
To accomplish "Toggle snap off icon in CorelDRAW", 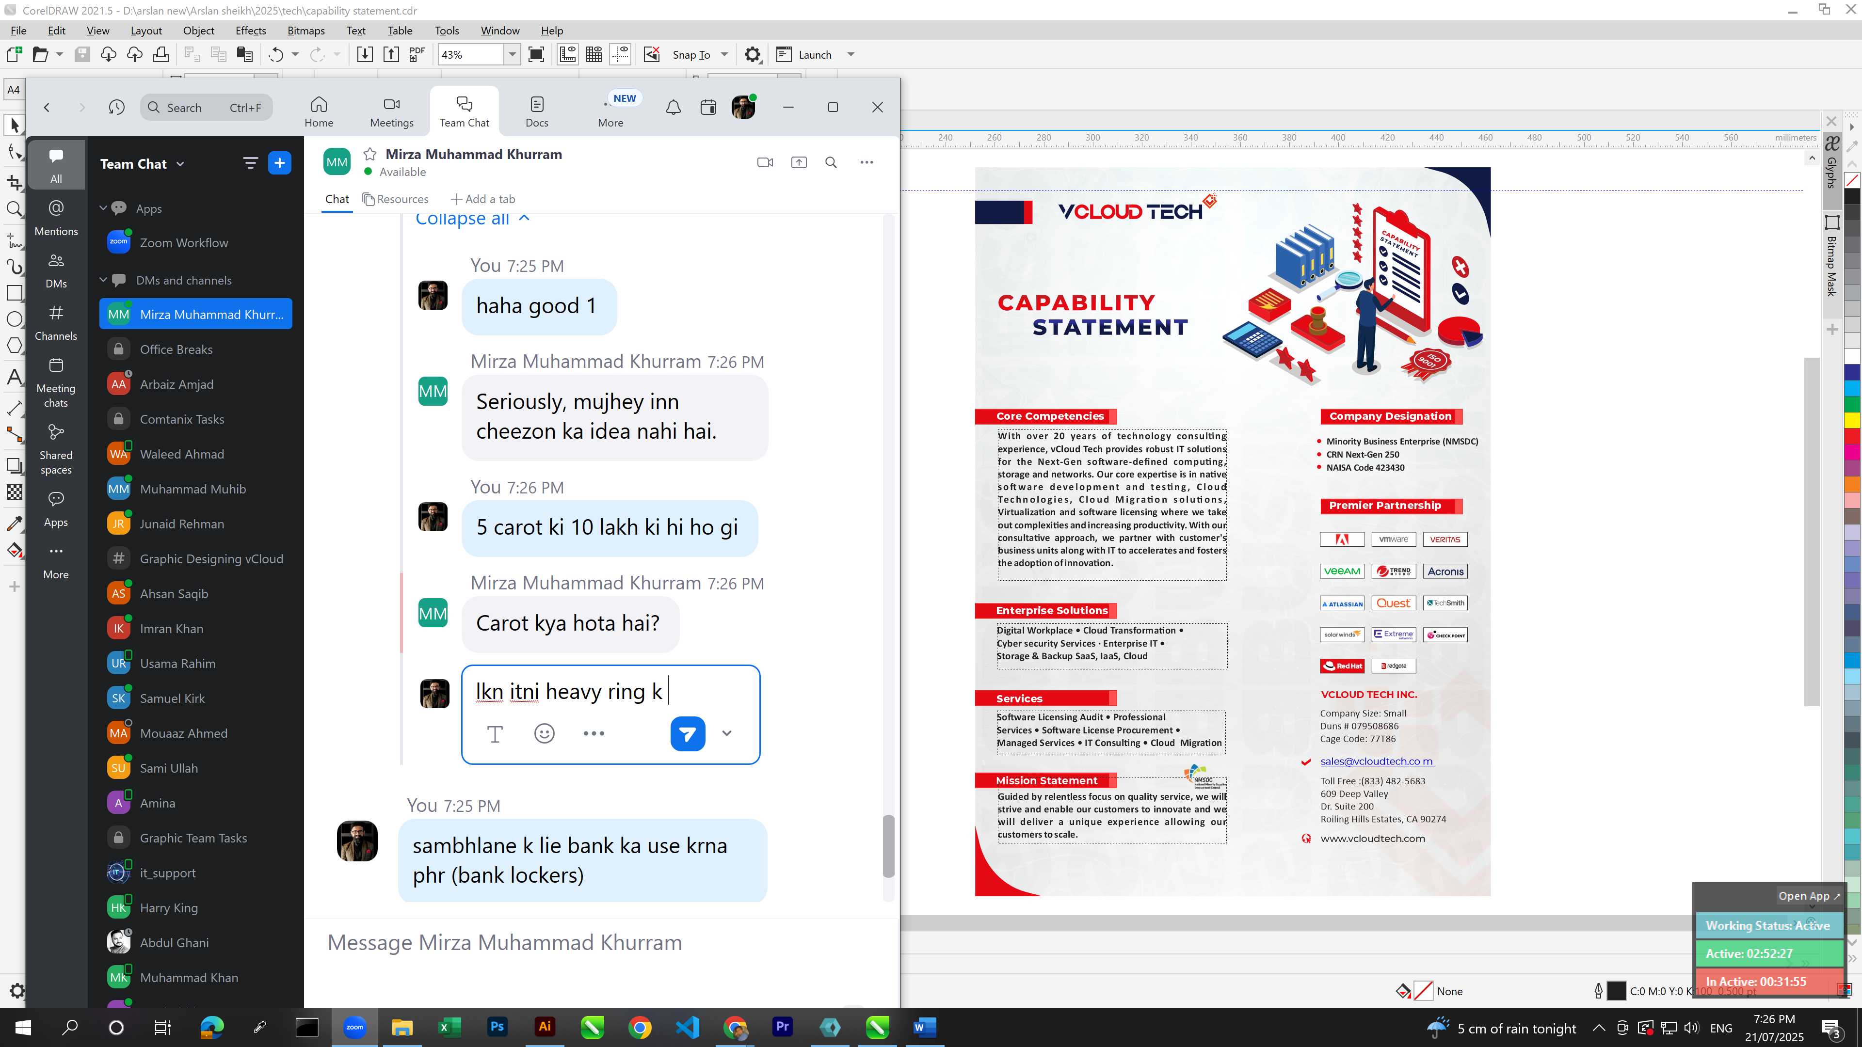I will click(x=652, y=55).
